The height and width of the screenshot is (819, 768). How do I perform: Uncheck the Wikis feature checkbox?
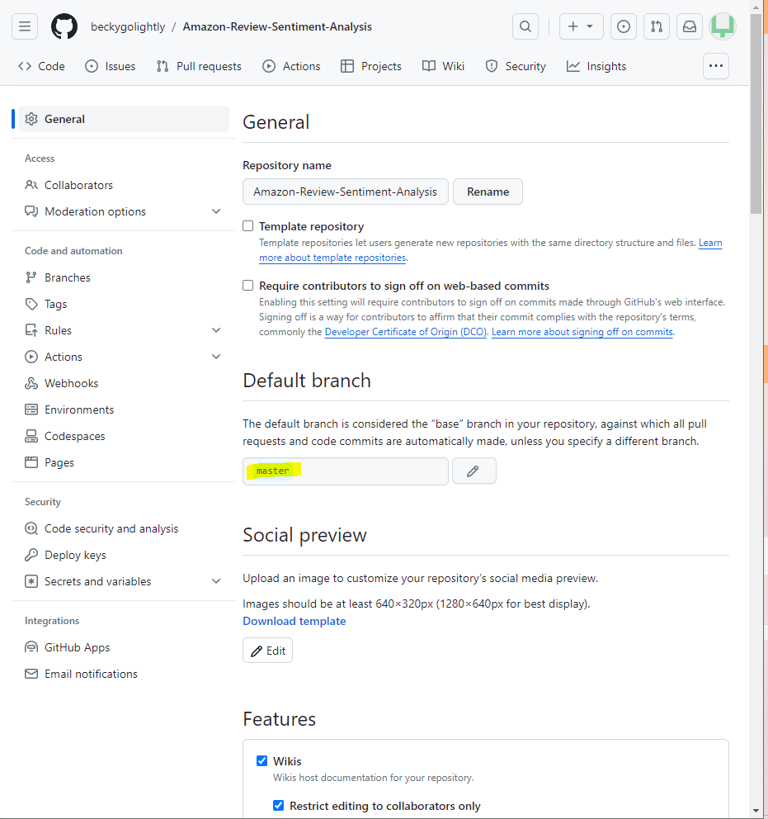[262, 760]
